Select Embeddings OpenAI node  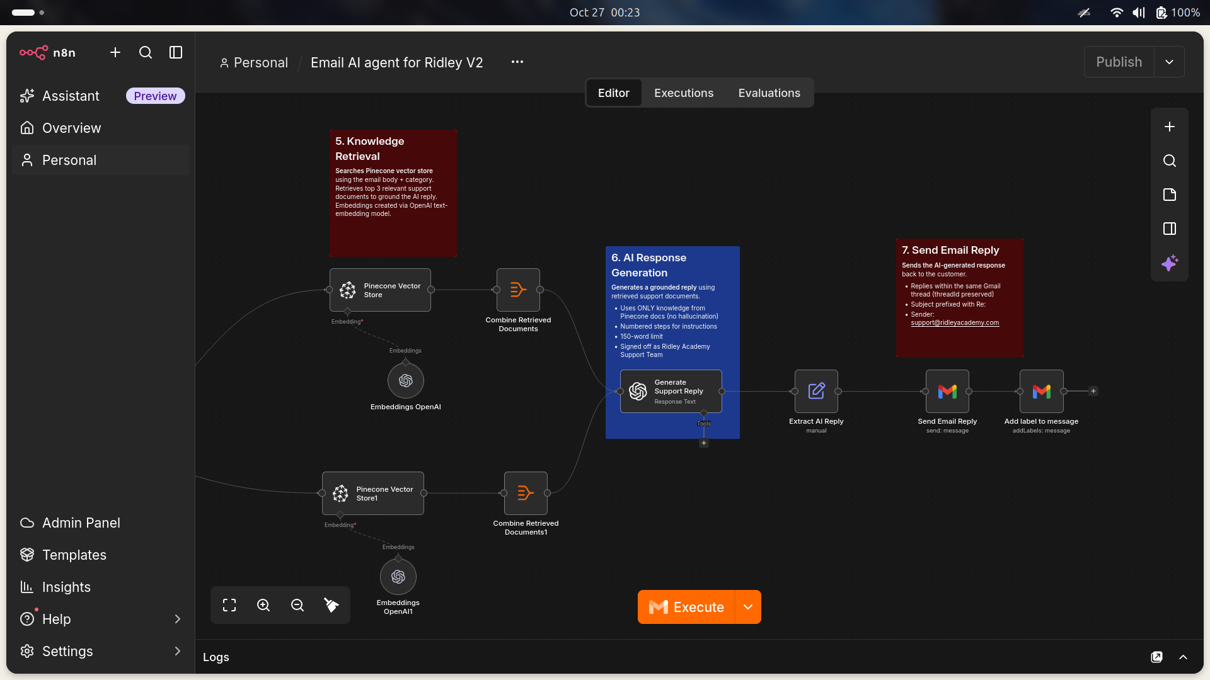point(406,380)
